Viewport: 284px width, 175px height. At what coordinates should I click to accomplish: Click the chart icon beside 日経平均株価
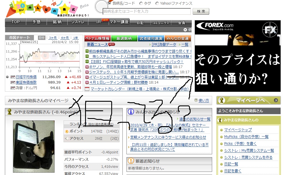(13, 77)
